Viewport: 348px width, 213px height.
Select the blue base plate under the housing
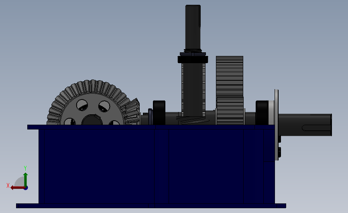151,206
